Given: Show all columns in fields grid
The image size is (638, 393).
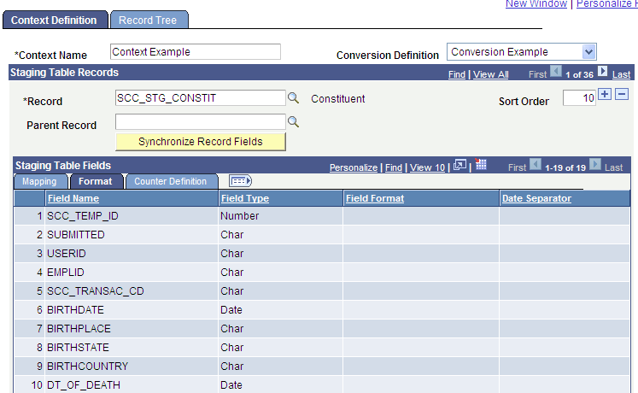Looking at the screenshot, I should pyautogui.click(x=240, y=181).
